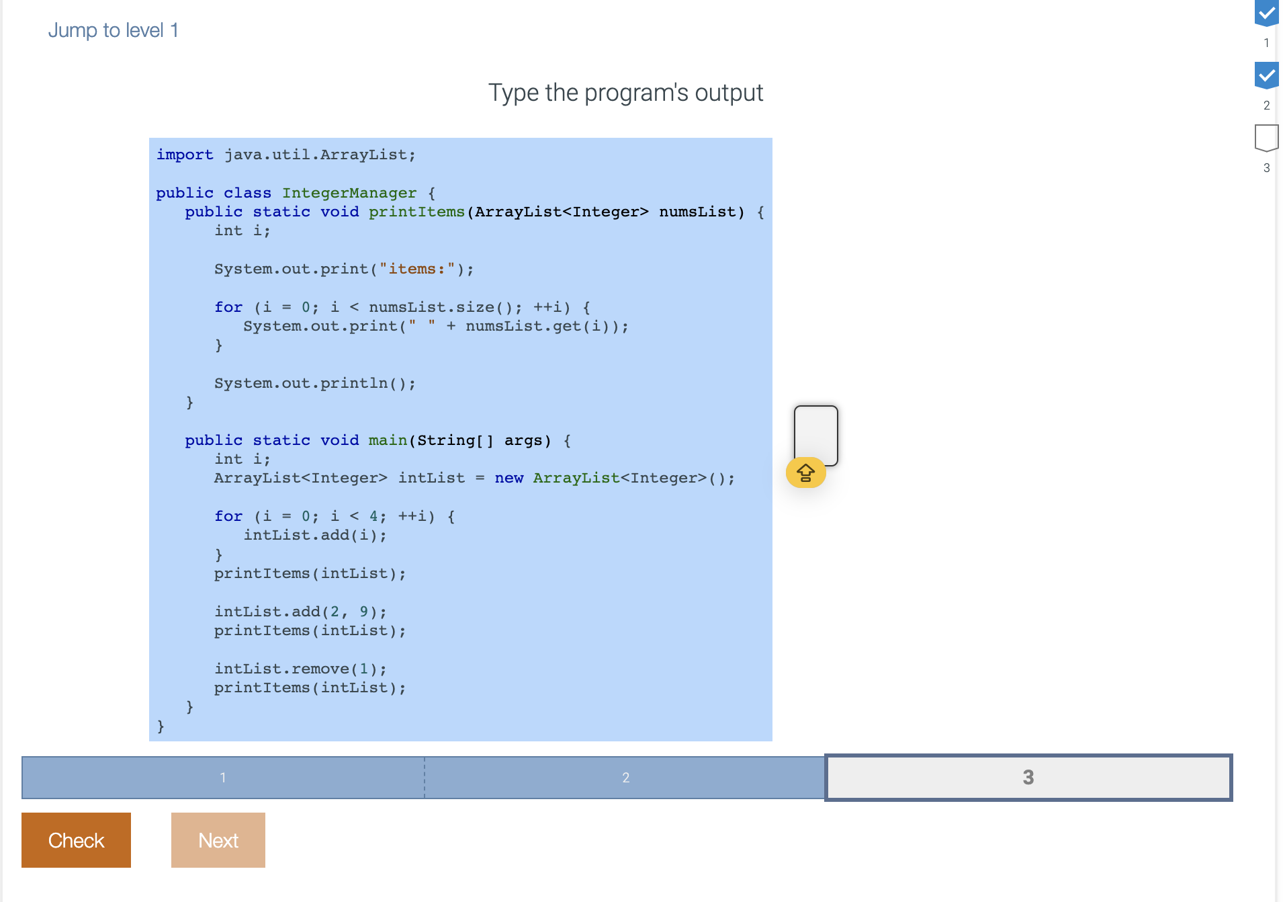Click the unfilled badge above the number 3

point(1266,138)
